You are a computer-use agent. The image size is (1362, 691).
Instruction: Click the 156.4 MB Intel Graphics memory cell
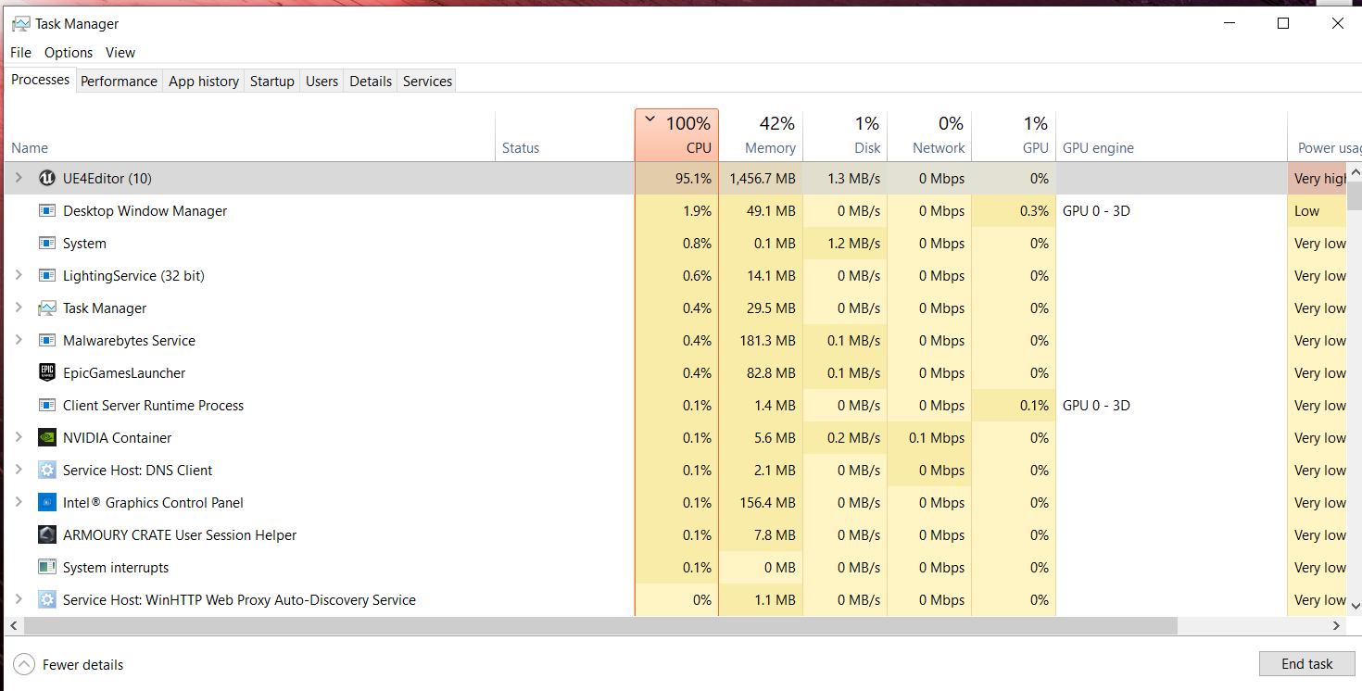tap(761, 502)
